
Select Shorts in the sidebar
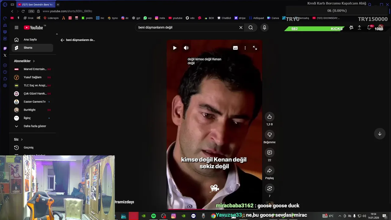click(32, 48)
